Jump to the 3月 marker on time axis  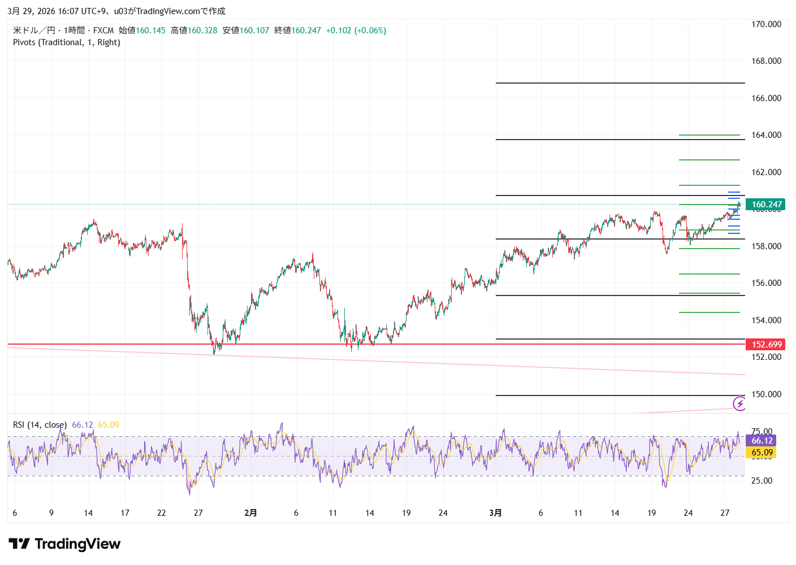tap(495, 513)
